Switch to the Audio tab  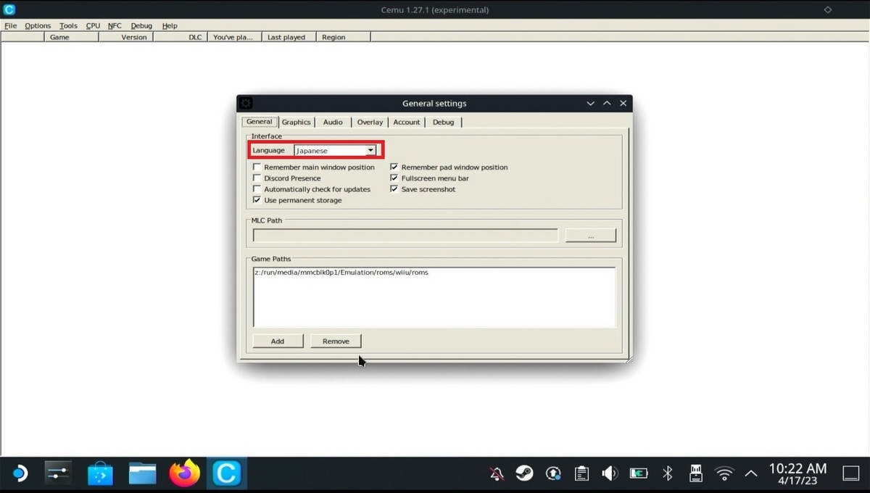333,122
